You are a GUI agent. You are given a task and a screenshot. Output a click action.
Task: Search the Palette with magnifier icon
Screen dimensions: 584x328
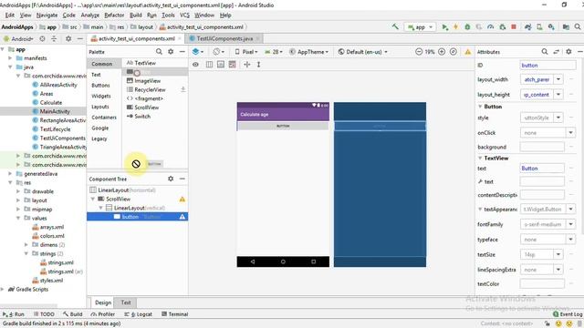pos(159,52)
